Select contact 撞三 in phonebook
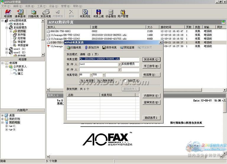227x164 pixels. point(20,74)
